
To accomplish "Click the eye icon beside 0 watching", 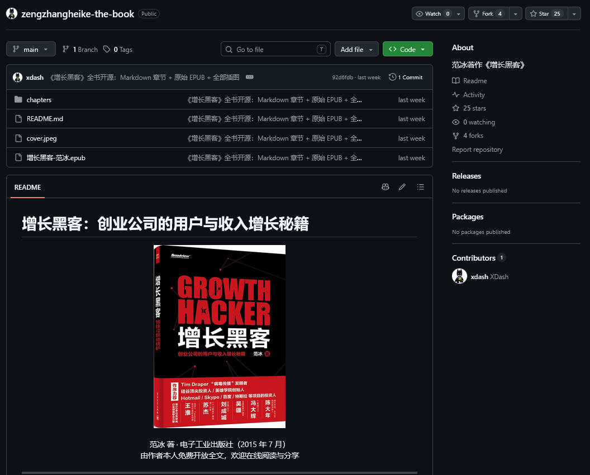I will pos(456,122).
